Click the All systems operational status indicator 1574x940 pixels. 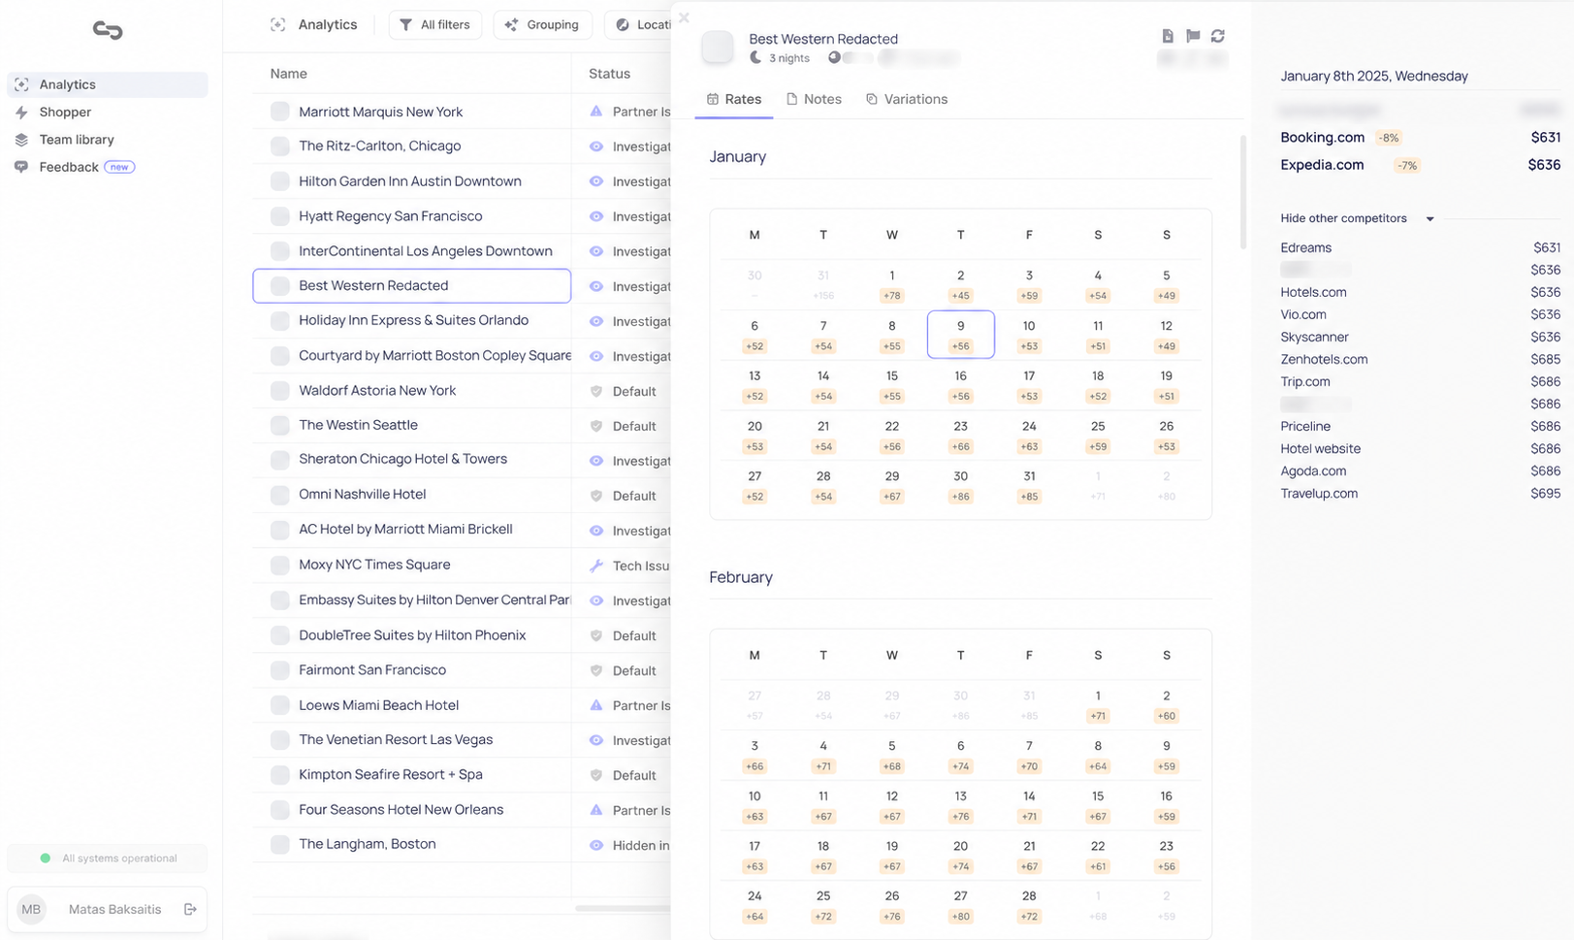point(108,859)
